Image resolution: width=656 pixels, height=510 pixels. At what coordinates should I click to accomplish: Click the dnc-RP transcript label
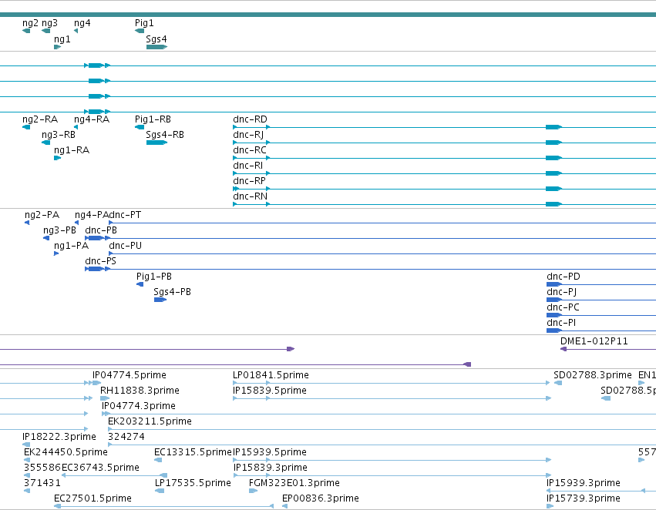249,181
